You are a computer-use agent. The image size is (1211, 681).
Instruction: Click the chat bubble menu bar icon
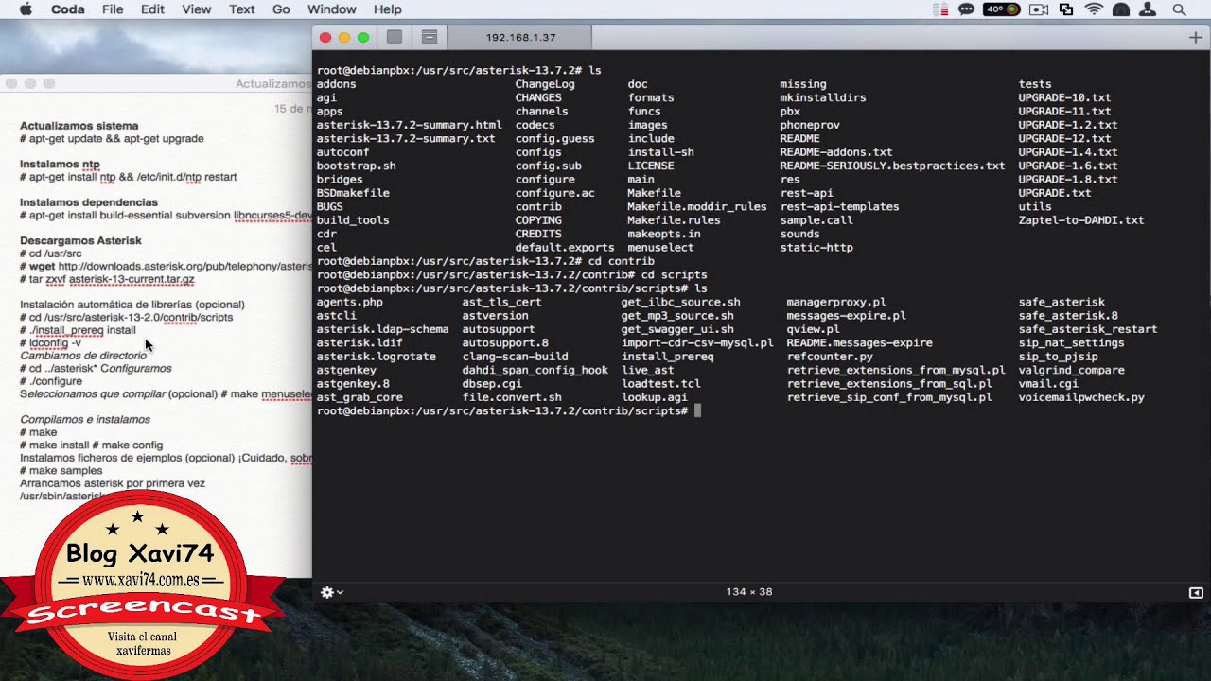(x=966, y=9)
